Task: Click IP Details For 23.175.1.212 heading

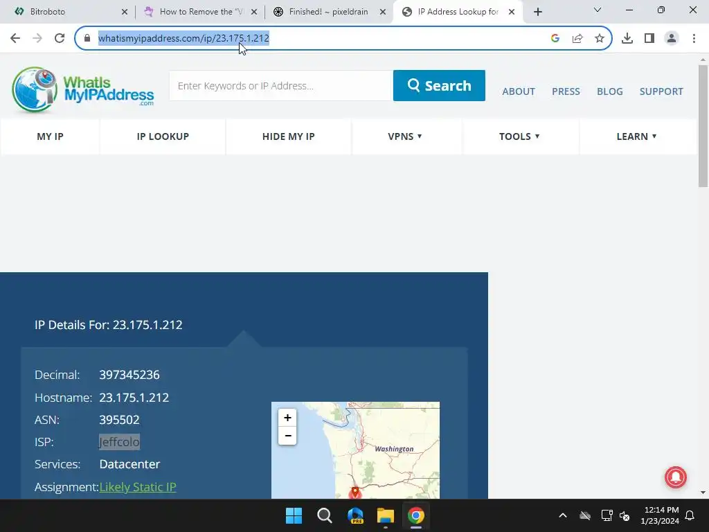Action: pos(109,325)
